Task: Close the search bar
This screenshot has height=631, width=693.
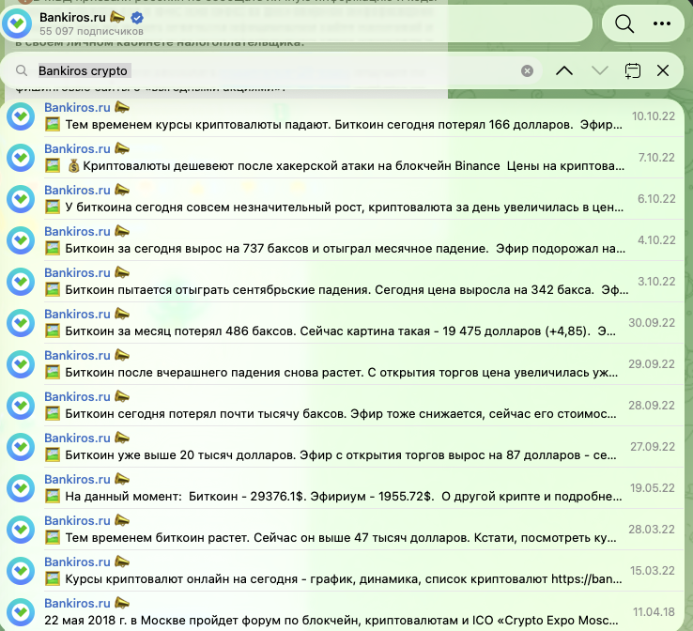Action: (663, 70)
